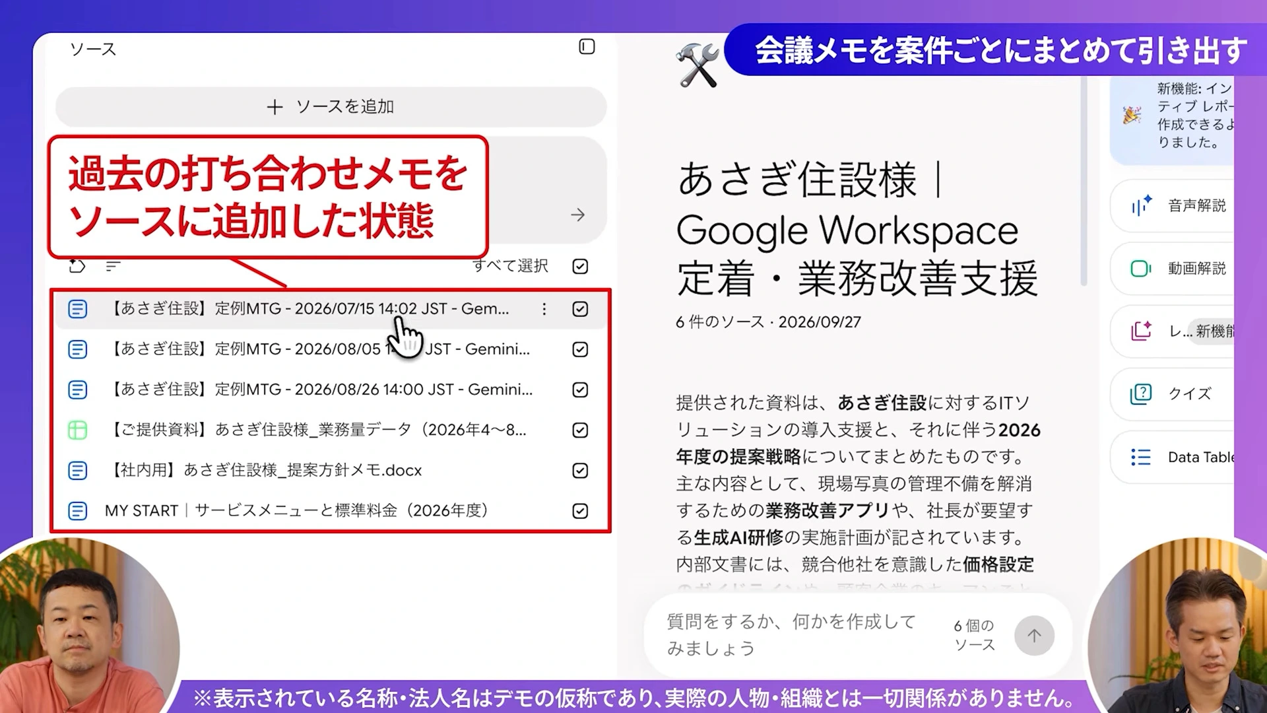The image size is (1267, 713).
Task: Click the question input field 質問をするか、何かを作成して
Action: tap(792, 635)
